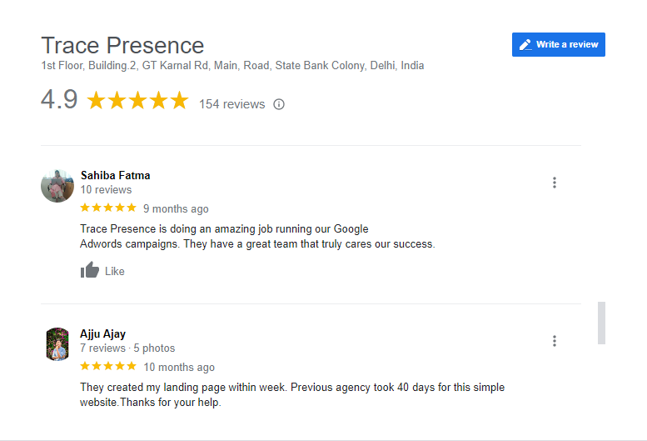The image size is (647, 441).
Task: Click Sahiba Fatma's profile picture
Action: coord(57,186)
